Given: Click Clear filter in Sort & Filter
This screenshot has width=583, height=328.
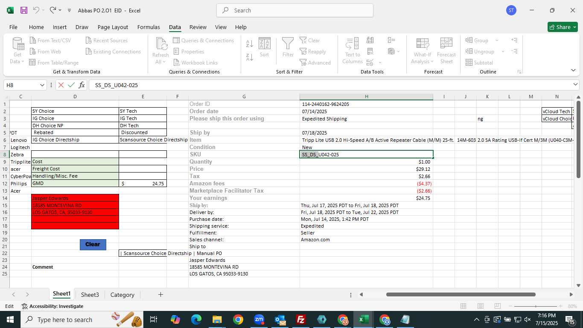Looking at the screenshot, I should pos(310,41).
